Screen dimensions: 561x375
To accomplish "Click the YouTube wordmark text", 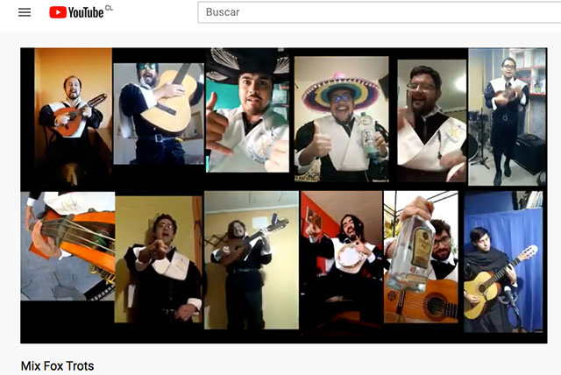I will click(x=85, y=13).
